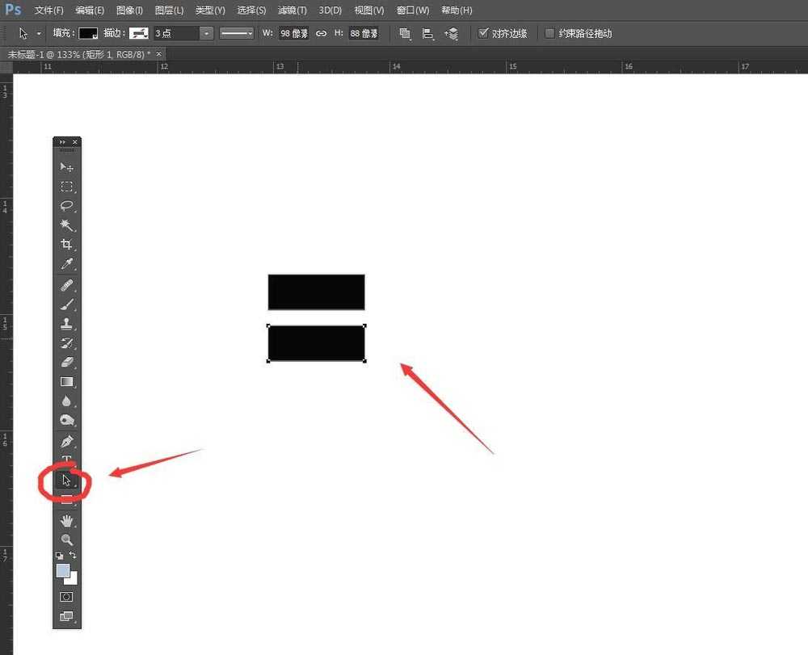This screenshot has height=655, width=808.
Task: Select the Pen tool
Action: (67, 442)
